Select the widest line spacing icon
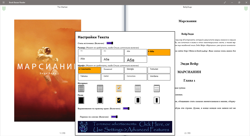 click(156, 88)
